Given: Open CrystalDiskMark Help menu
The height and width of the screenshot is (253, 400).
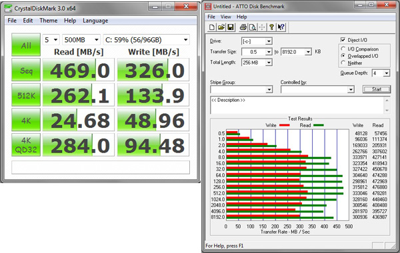Looking at the screenshot, I should (70, 21).
